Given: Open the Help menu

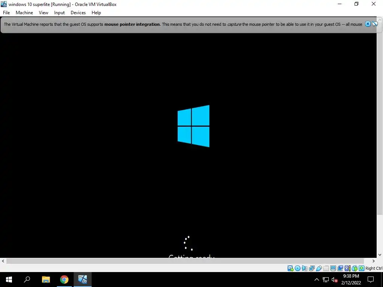Looking at the screenshot, I should pyautogui.click(x=96, y=13).
